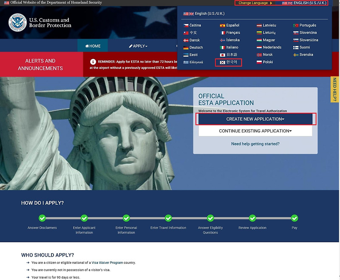Select English (U.S./U.K.) in language list

204,14
